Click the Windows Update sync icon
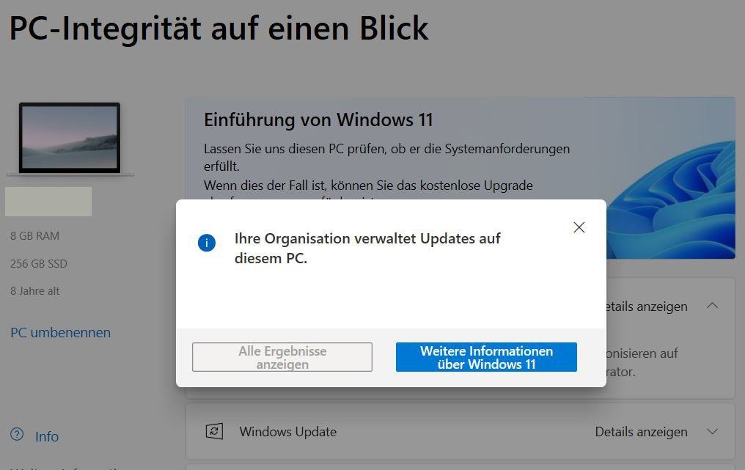The width and height of the screenshot is (745, 470). click(214, 431)
